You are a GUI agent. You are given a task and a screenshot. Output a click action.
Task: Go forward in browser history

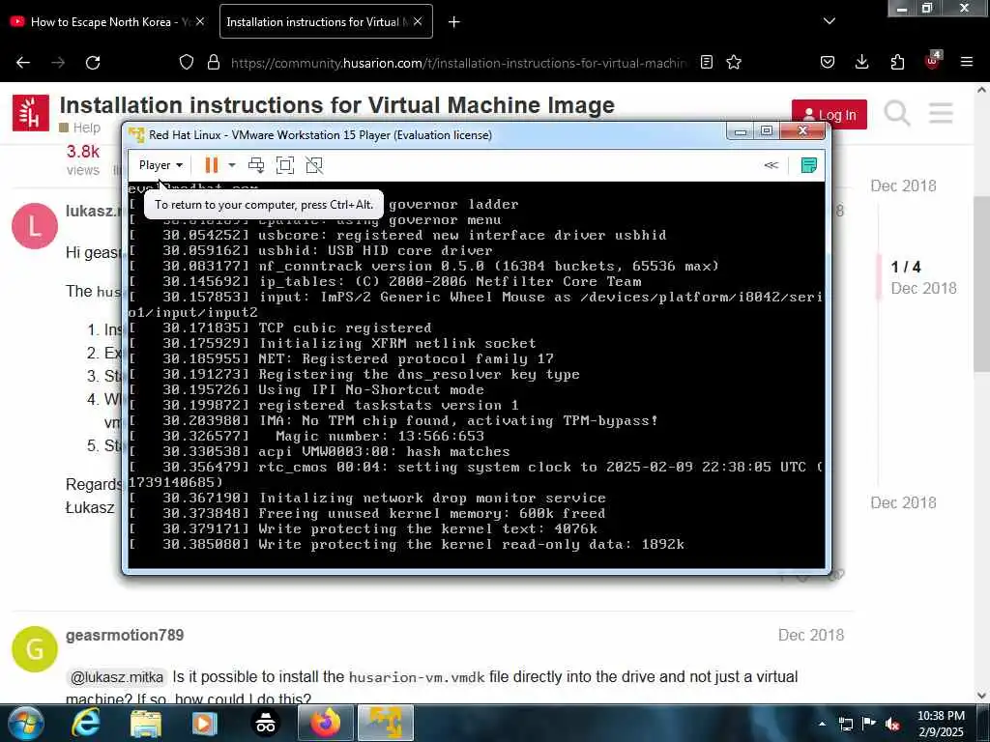point(58,63)
